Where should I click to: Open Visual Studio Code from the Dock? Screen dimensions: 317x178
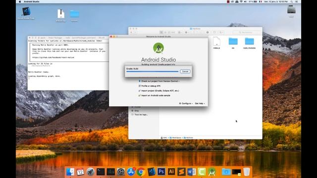coord(151,172)
